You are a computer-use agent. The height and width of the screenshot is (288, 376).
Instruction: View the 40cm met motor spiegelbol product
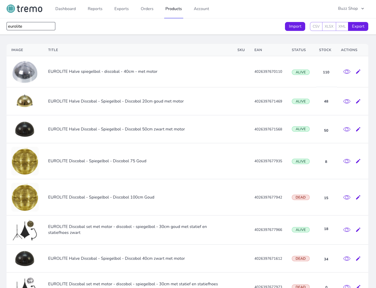[347, 72]
